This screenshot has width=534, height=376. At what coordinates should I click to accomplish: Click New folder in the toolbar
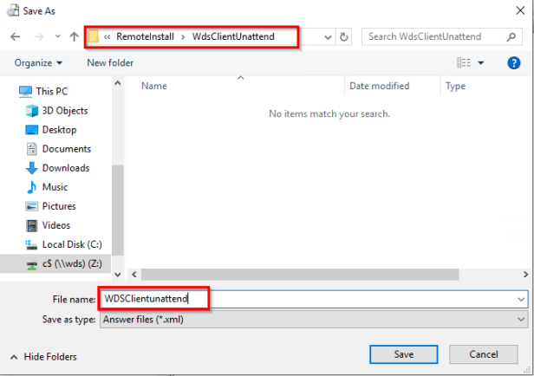[x=110, y=63]
